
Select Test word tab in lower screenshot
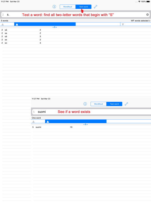[x=114, y=104]
